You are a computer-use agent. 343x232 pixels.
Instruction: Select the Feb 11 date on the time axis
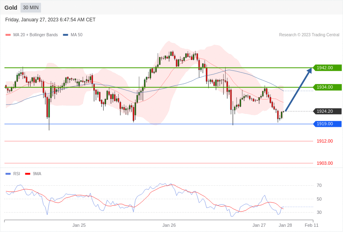coord(312,225)
